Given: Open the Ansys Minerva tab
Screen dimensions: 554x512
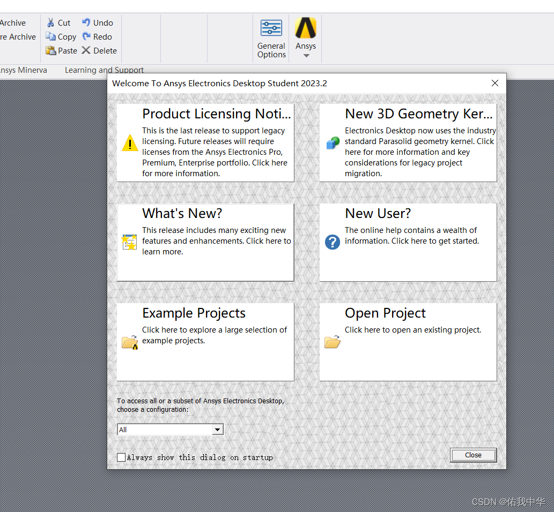Looking at the screenshot, I should click(23, 70).
